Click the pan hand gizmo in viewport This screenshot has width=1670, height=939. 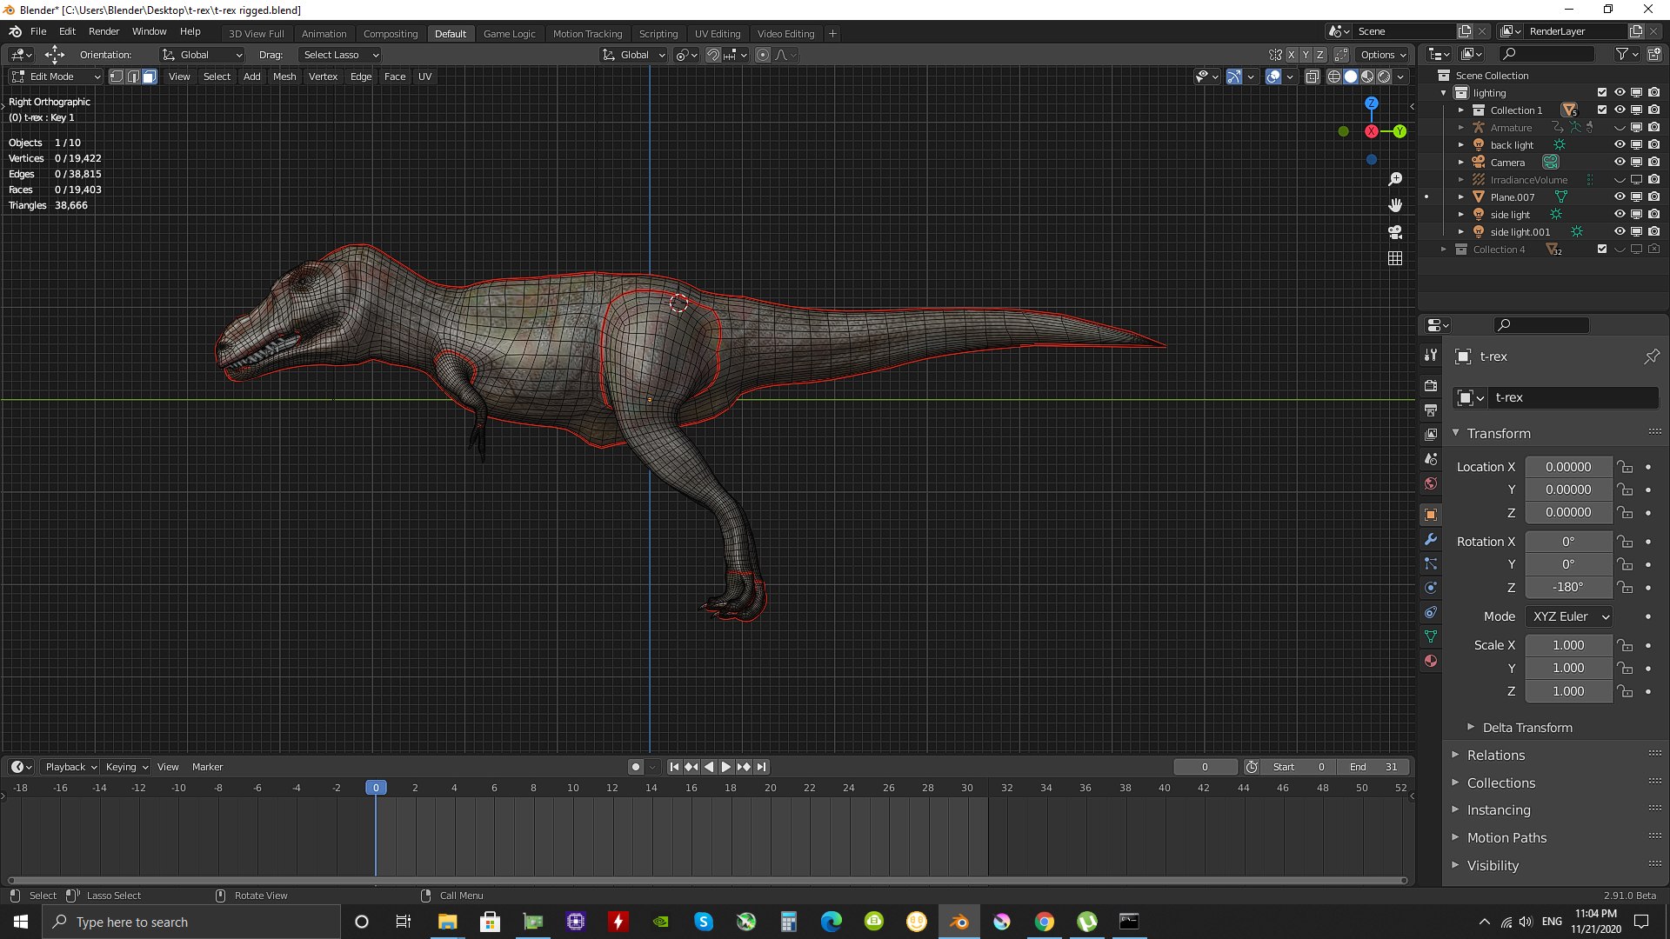tap(1395, 205)
